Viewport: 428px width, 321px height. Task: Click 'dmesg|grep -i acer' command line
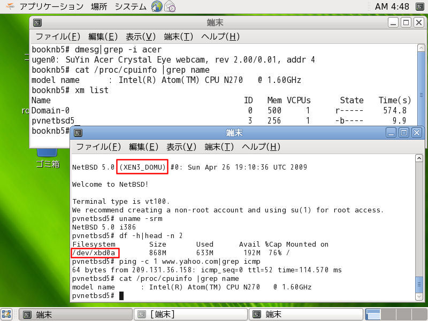pos(118,50)
